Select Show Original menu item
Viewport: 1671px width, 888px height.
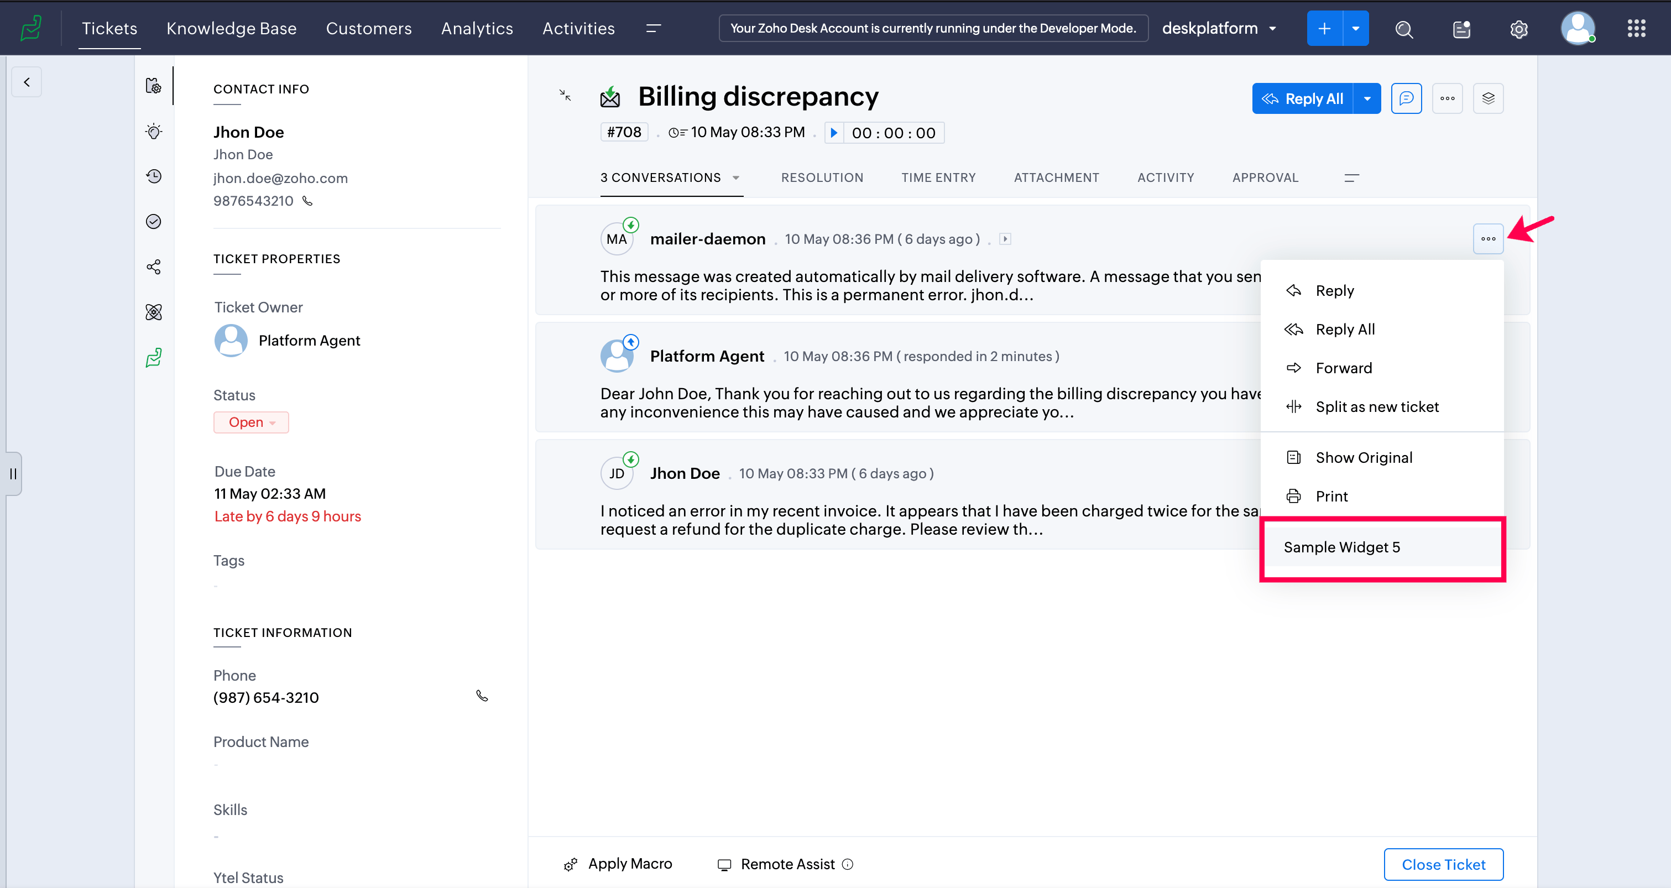[1382, 457]
